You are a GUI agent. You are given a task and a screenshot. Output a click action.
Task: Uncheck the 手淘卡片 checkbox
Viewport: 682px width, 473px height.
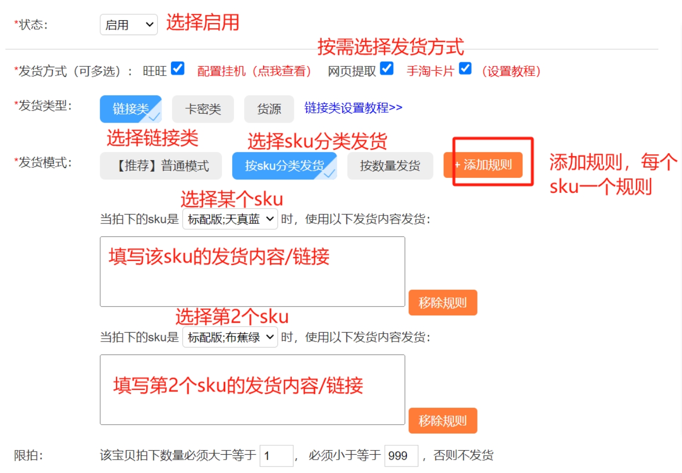coord(465,68)
